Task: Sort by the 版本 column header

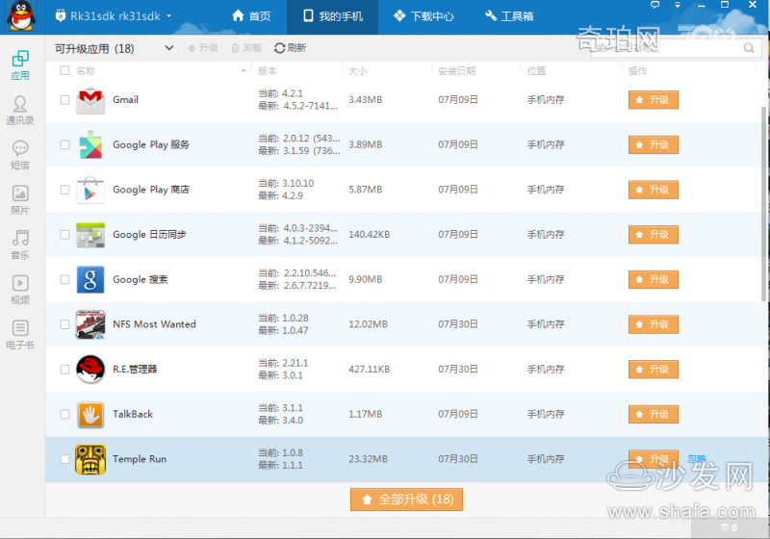Action: (268, 70)
